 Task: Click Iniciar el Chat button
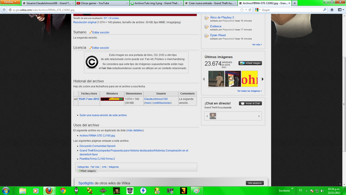[250, 103]
